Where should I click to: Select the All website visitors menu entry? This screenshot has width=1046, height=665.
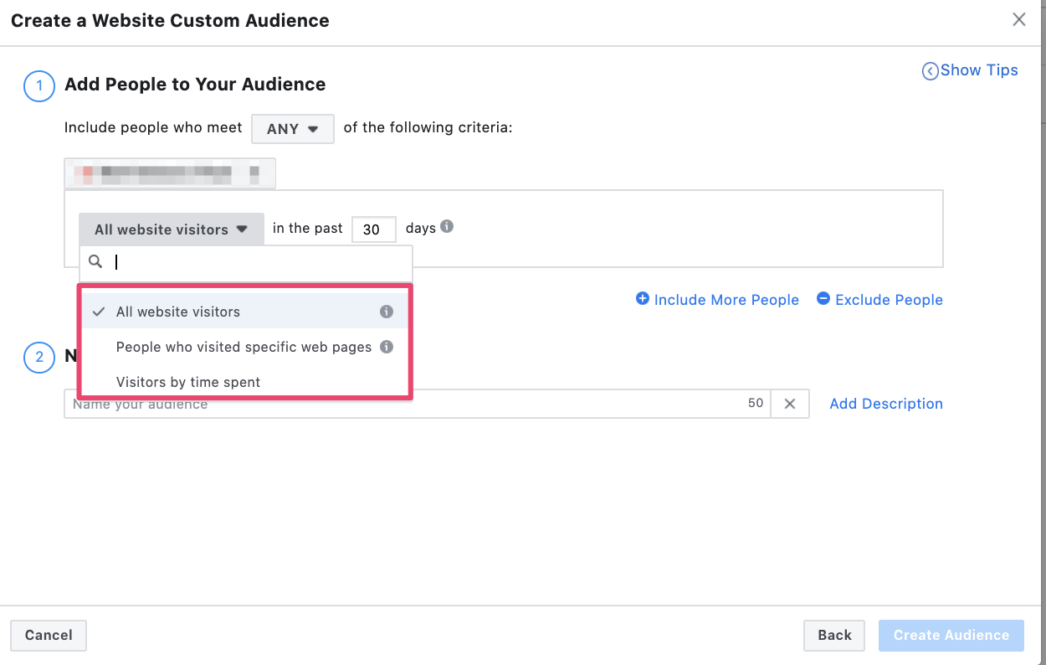[x=180, y=311]
